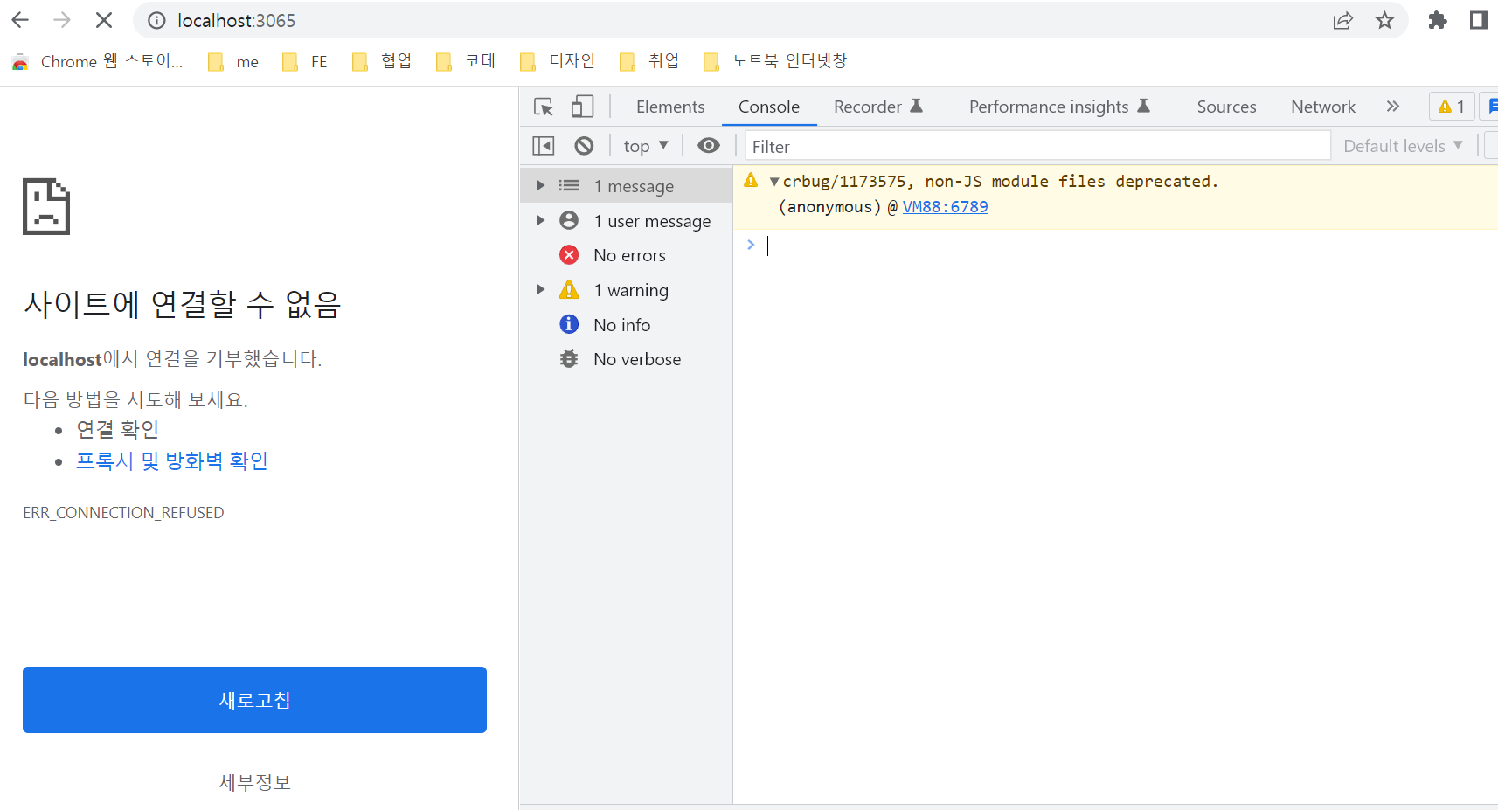1498x810 pixels.
Task: Switch to the Sources tab
Action: (x=1226, y=107)
